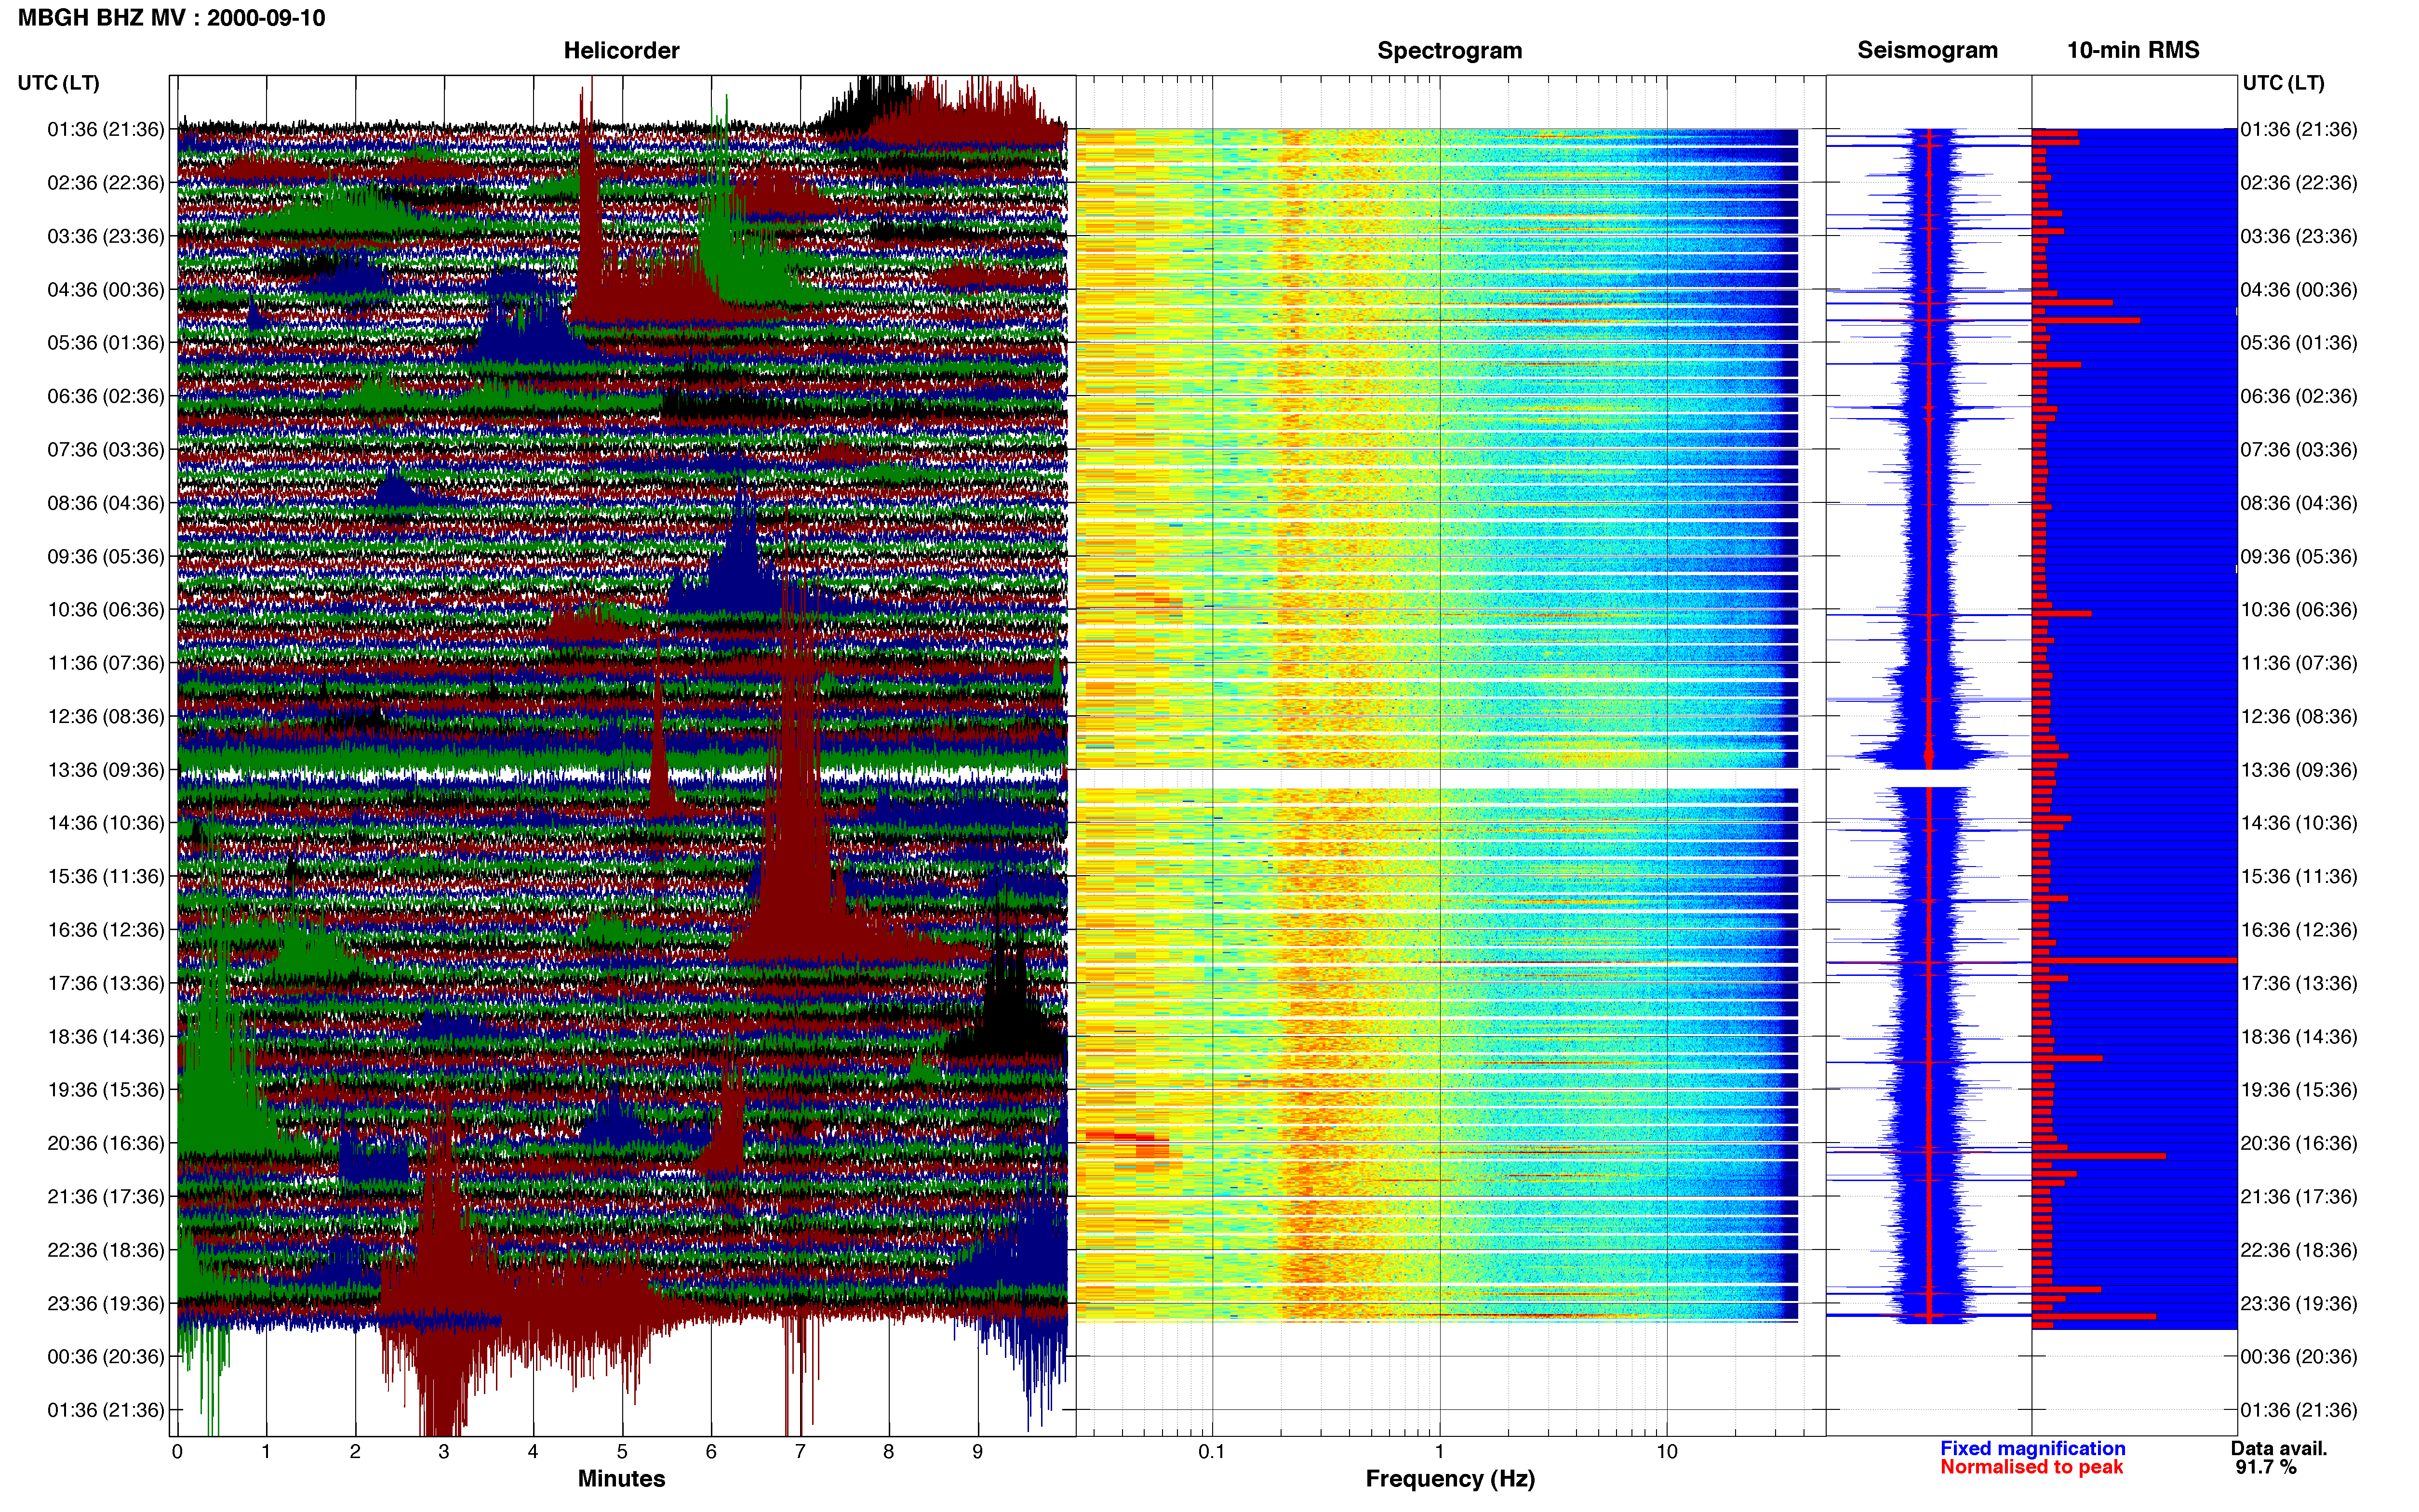This screenshot has height=1512, width=2419.
Task: Click the 'Helicorder' panel heading
Action: [621, 50]
